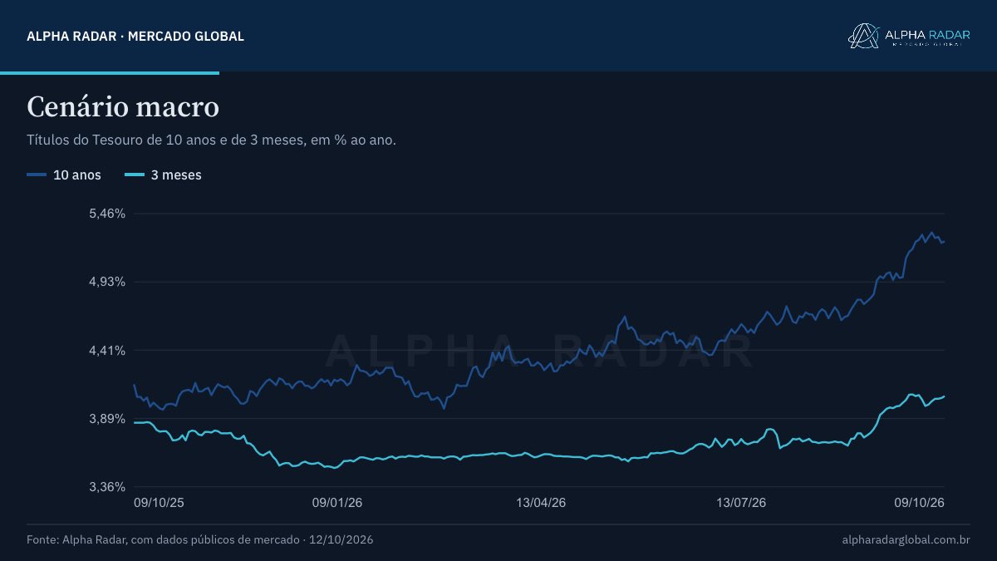Click the 13/04/26 x-axis date
Viewport: 997px width, 561px height.
[541, 503]
